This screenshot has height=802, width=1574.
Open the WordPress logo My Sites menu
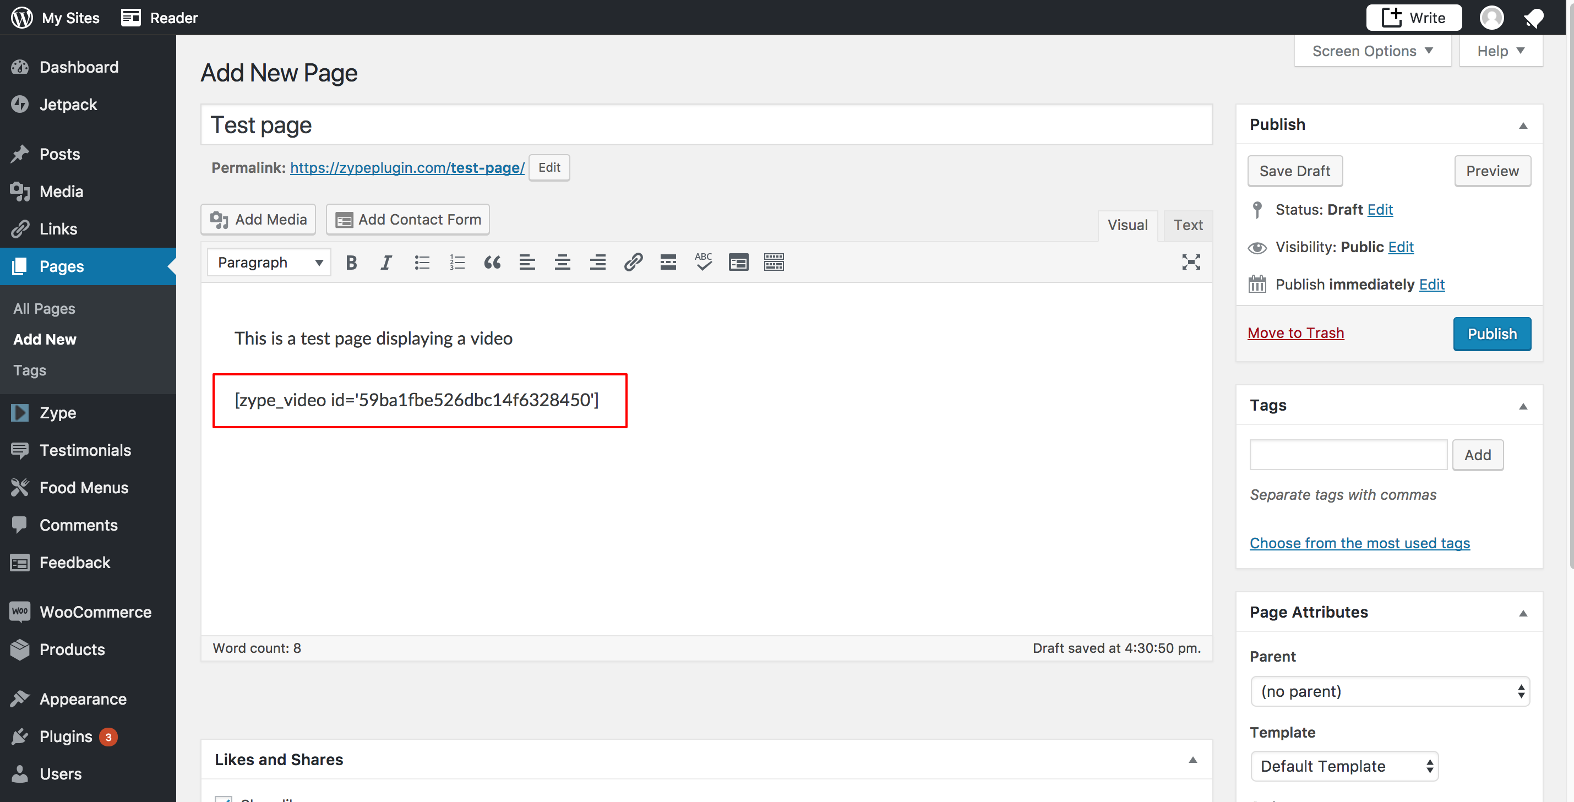click(x=56, y=18)
